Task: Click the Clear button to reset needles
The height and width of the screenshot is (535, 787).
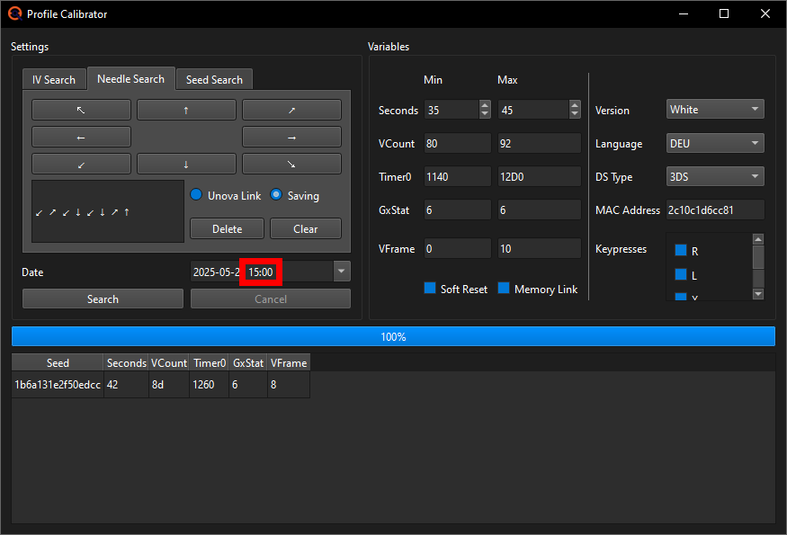Action: 305,228
